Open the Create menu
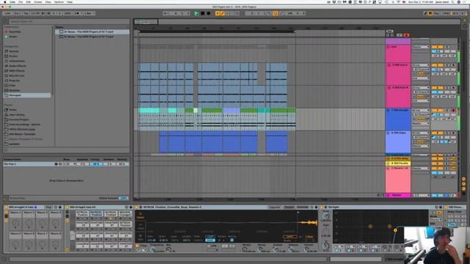 37,1
